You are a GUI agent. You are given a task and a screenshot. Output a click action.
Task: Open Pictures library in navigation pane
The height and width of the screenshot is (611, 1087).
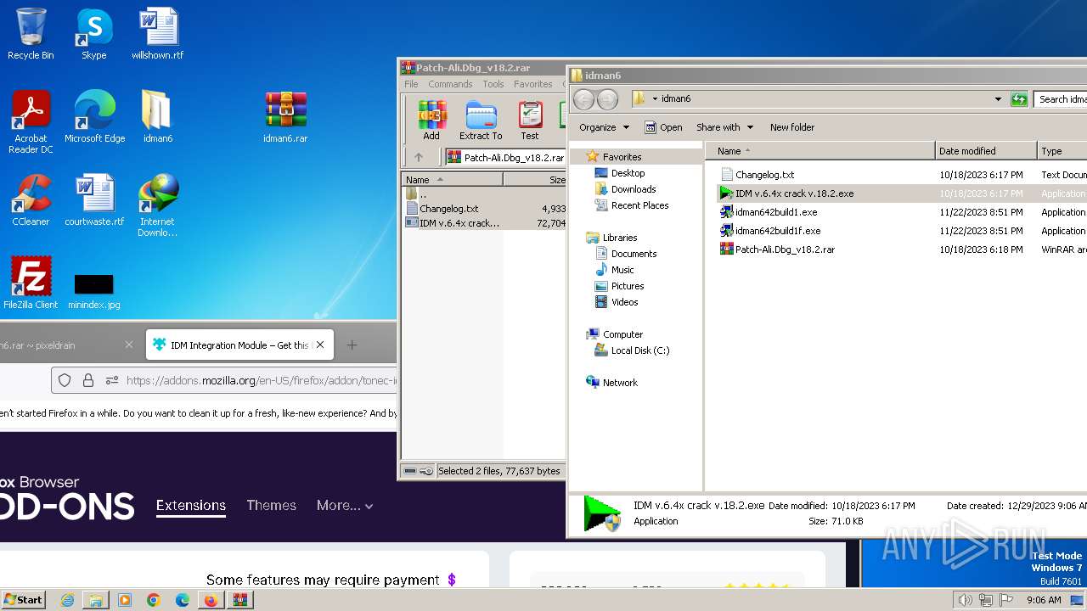(628, 286)
